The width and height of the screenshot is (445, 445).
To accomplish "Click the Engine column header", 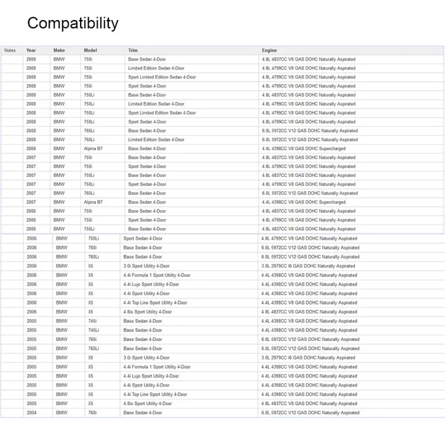I will click(x=269, y=50).
